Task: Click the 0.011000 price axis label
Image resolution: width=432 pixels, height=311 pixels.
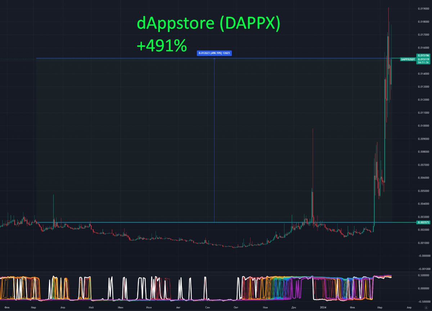Action: pos(424,113)
